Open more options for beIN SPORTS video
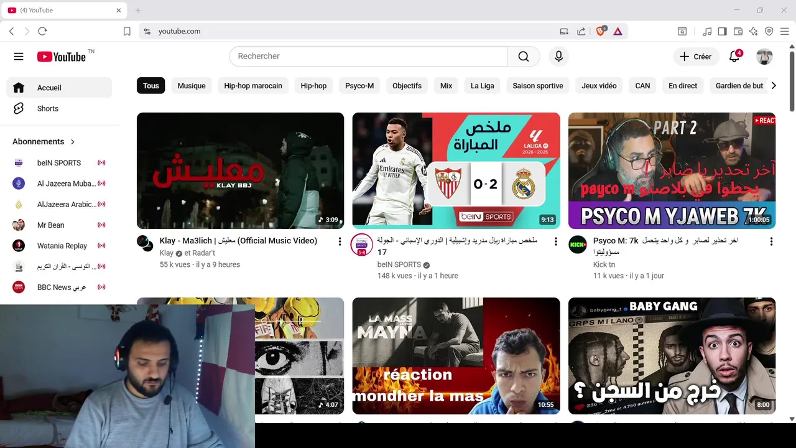This screenshot has height=448, width=796. 555,241
